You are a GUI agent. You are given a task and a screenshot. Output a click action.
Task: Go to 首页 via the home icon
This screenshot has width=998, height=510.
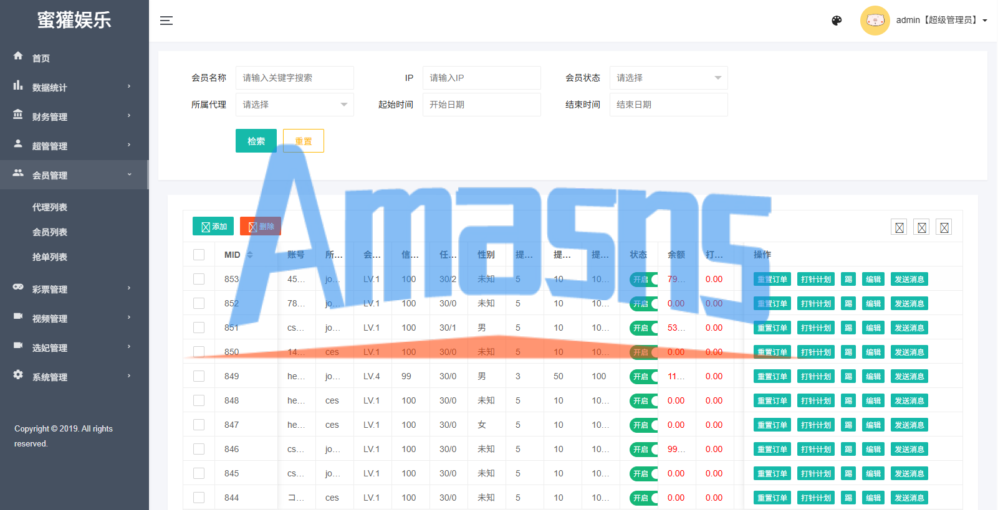tap(18, 56)
